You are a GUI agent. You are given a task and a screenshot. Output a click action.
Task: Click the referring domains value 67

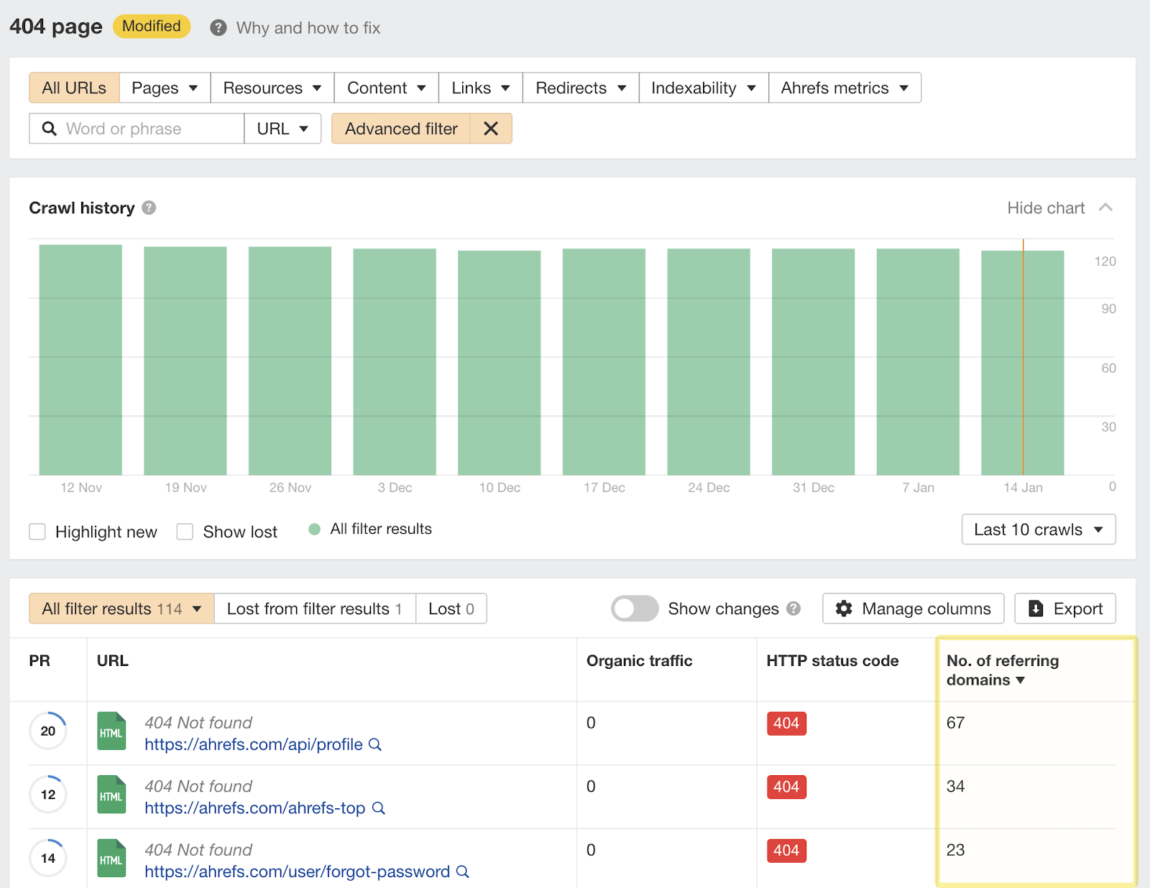tap(955, 723)
